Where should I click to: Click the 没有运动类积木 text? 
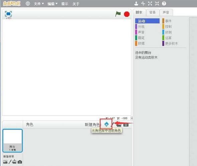coord(146,57)
